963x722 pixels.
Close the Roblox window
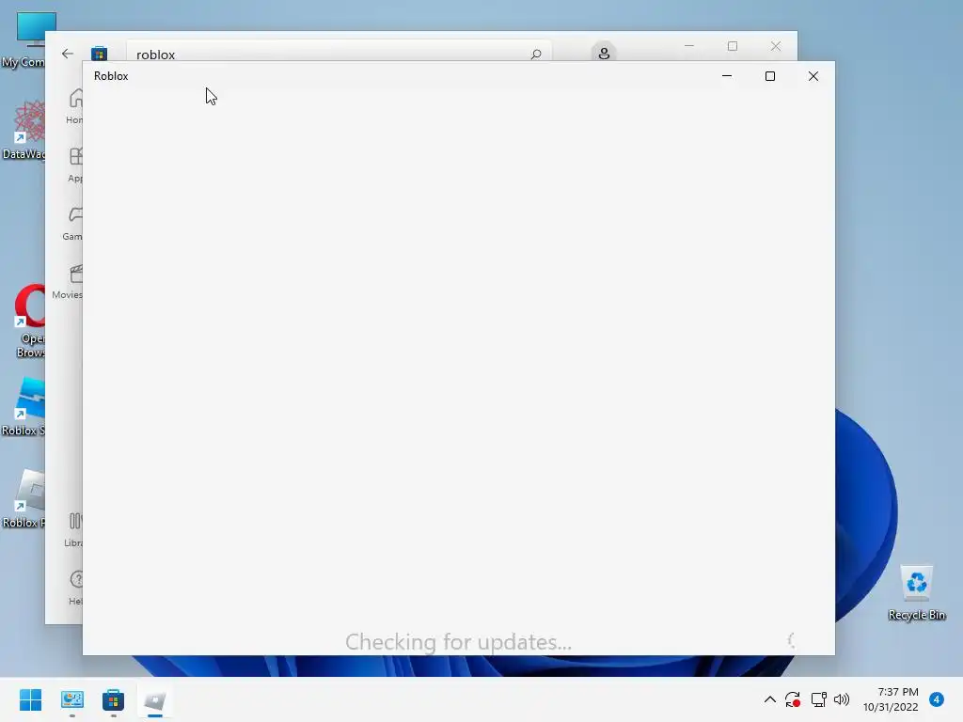pos(813,76)
